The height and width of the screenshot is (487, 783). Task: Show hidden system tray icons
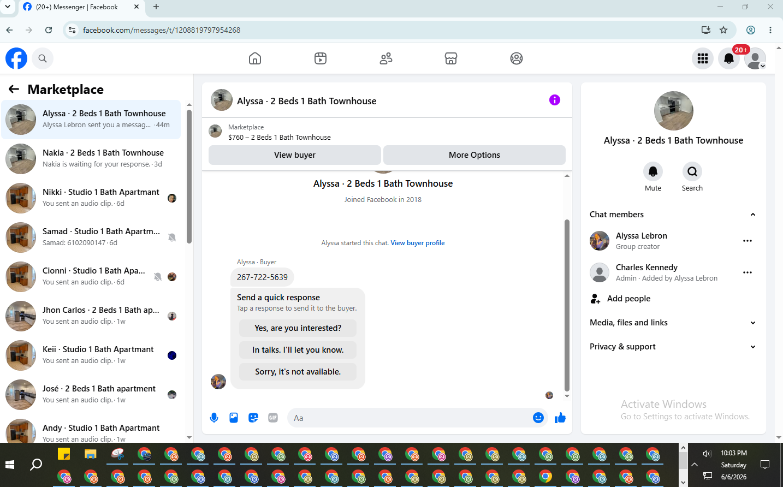(x=695, y=465)
